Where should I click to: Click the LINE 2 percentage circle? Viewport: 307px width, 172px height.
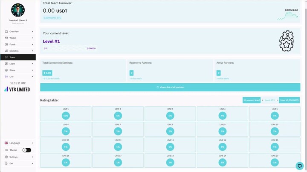pos(118,116)
